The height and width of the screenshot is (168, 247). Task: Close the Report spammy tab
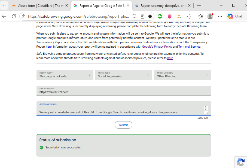point(189,6)
